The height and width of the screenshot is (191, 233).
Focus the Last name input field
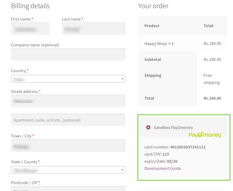click(94, 29)
